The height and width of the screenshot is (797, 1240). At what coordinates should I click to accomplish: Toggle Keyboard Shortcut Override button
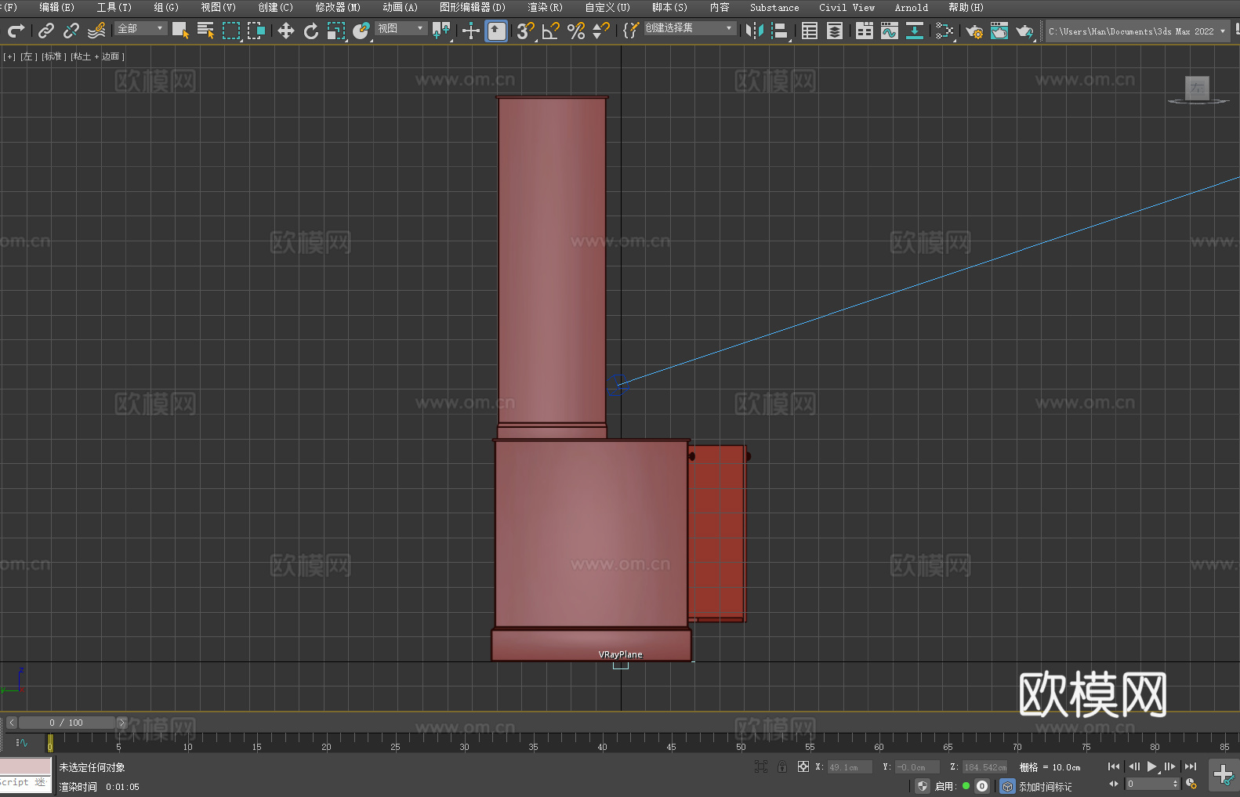(496, 31)
